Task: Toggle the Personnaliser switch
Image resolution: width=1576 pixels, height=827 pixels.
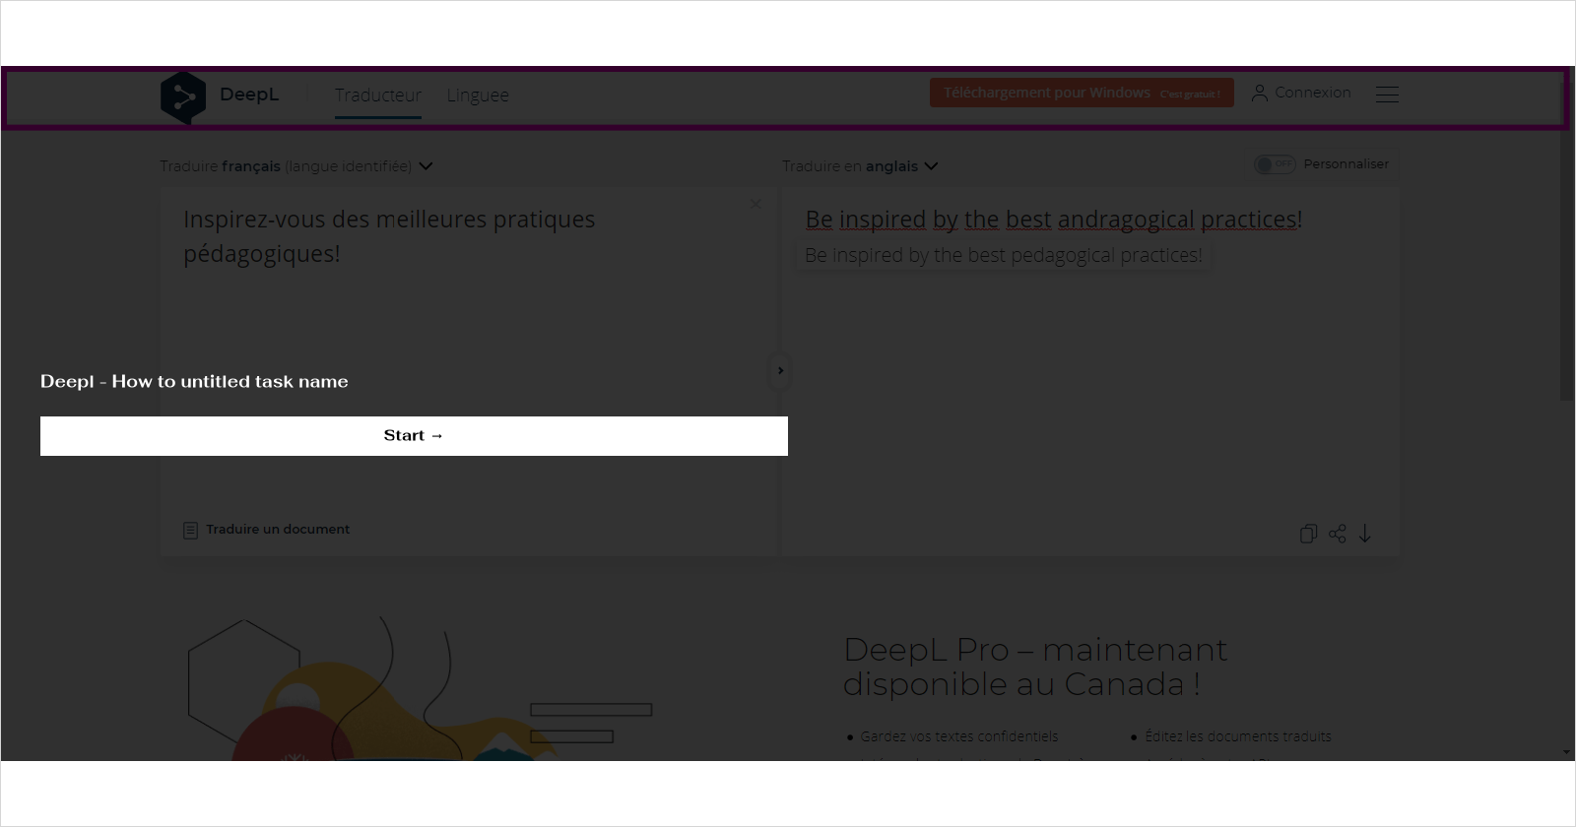Action: click(x=1275, y=164)
